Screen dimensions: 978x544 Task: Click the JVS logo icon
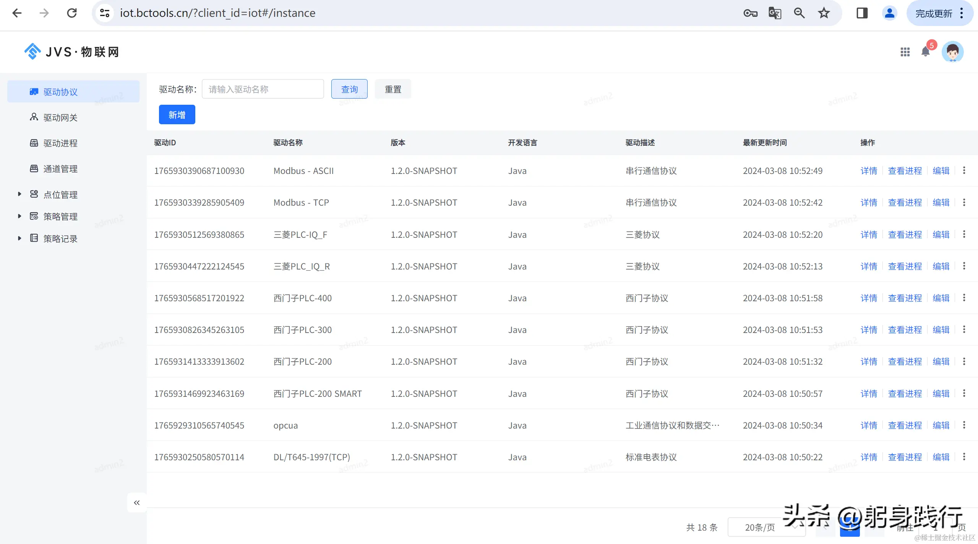32,52
